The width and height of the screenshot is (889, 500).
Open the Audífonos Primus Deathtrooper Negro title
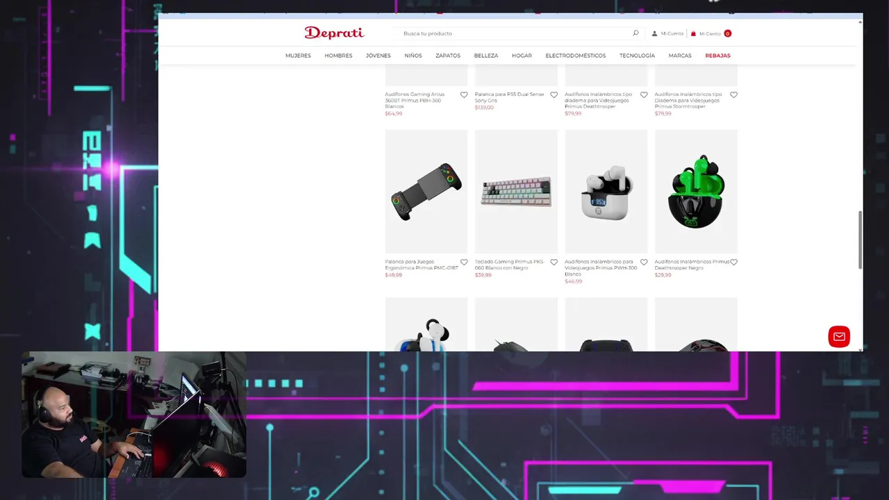[x=692, y=265]
